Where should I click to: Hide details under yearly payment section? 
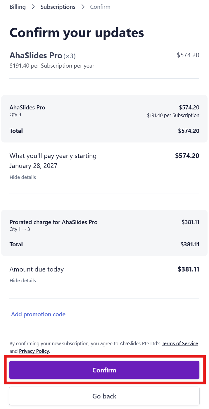23,177
